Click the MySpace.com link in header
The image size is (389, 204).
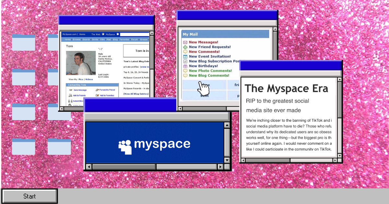pos(69,34)
